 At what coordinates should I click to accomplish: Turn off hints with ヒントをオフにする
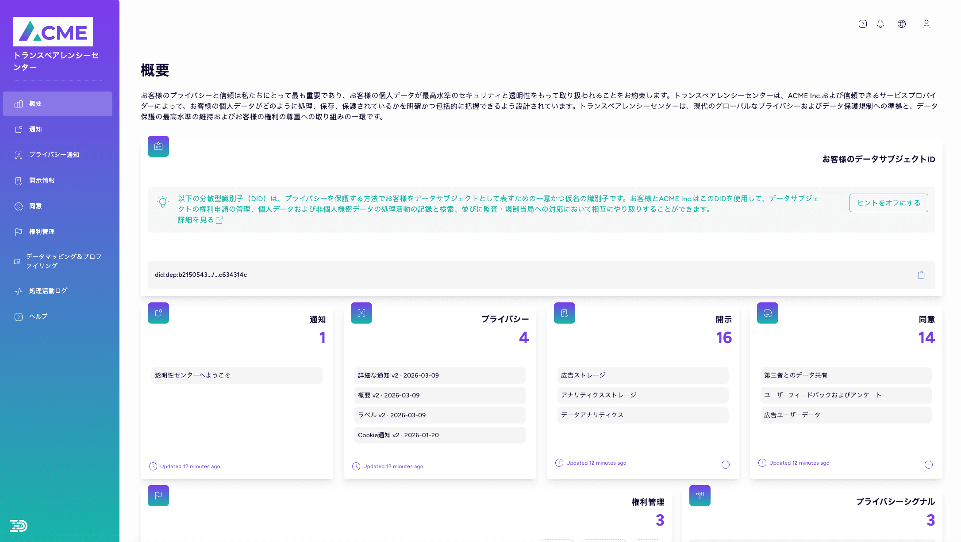pos(888,203)
